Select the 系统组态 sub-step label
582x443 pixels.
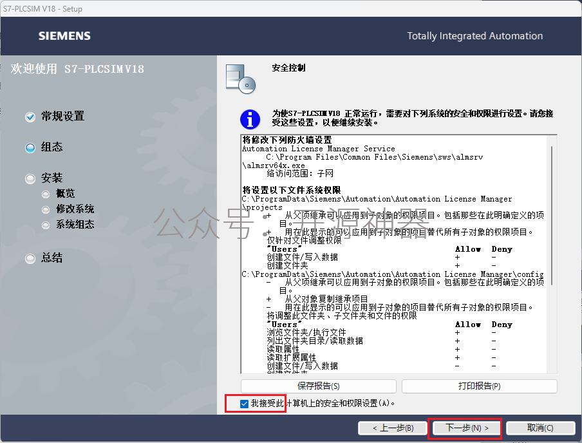pyautogui.click(x=75, y=224)
